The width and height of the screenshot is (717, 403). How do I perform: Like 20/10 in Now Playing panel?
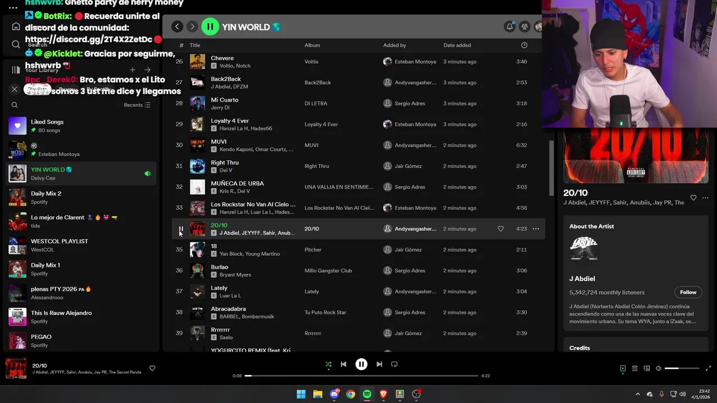click(x=693, y=198)
